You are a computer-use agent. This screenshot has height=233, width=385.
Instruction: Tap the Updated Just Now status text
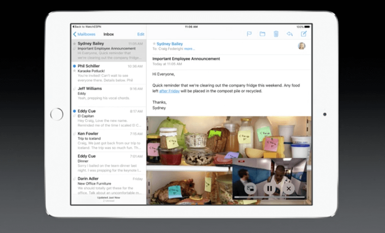coord(109,197)
